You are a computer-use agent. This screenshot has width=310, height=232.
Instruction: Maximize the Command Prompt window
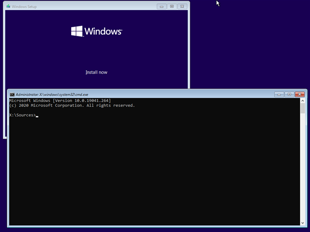pyautogui.click(x=289, y=95)
